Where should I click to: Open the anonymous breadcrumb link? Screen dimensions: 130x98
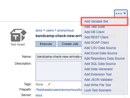click(x=66, y=30)
